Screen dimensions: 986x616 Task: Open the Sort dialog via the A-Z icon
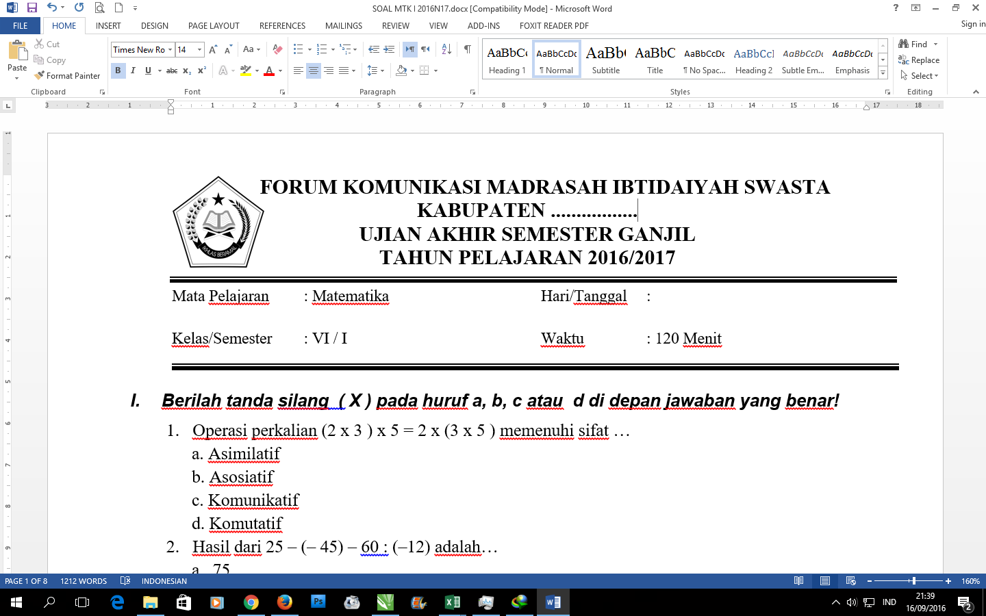click(x=445, y=50)
